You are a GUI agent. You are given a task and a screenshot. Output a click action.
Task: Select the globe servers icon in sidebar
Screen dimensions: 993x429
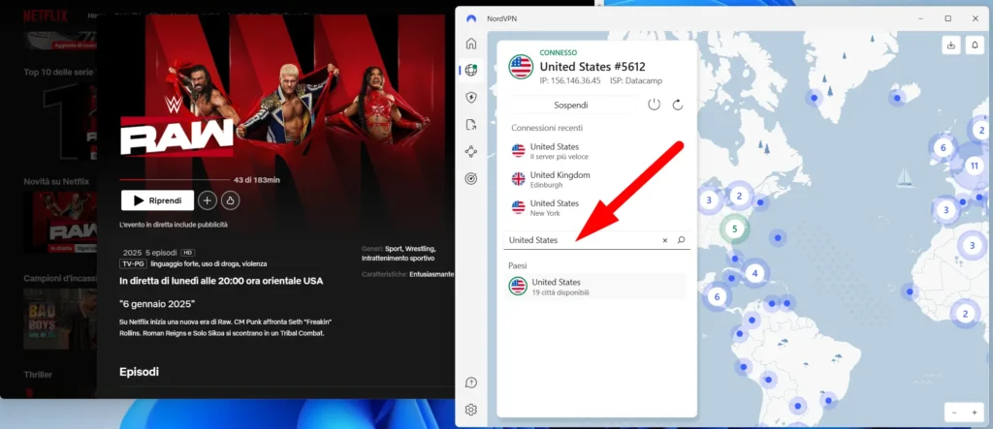coord(470,71)
